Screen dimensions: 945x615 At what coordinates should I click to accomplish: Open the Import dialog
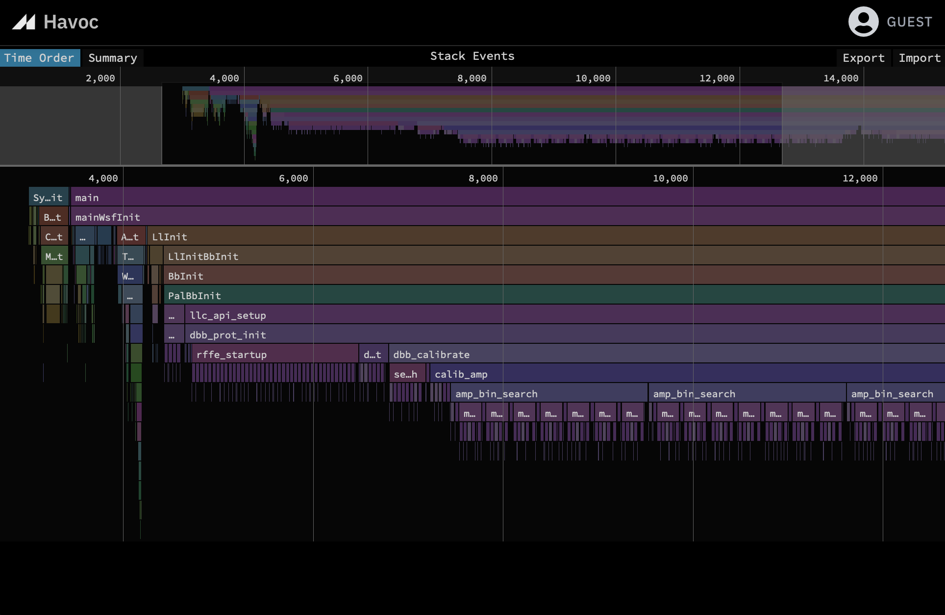point(919,58)
